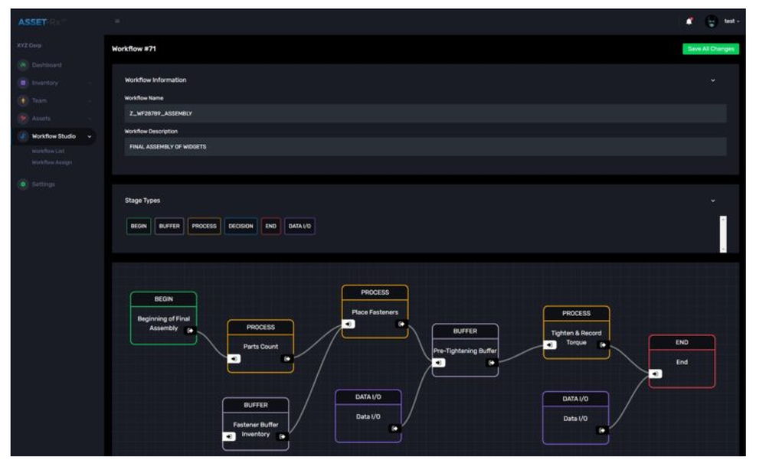This screenshot has height=460, width=766.
Task: Select the Parts Count process node
Action: [x=260, y=346]
